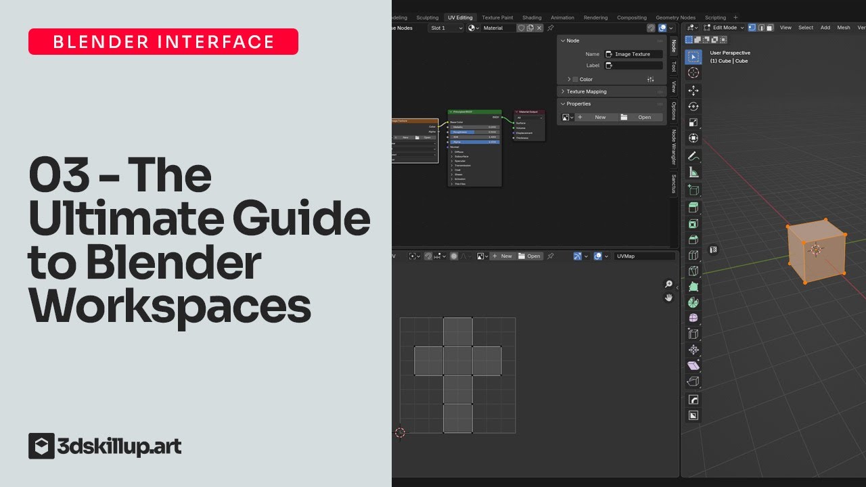The image size is (866, 487).
Task: Select the Bevel tool
Action: pos(693,239)
